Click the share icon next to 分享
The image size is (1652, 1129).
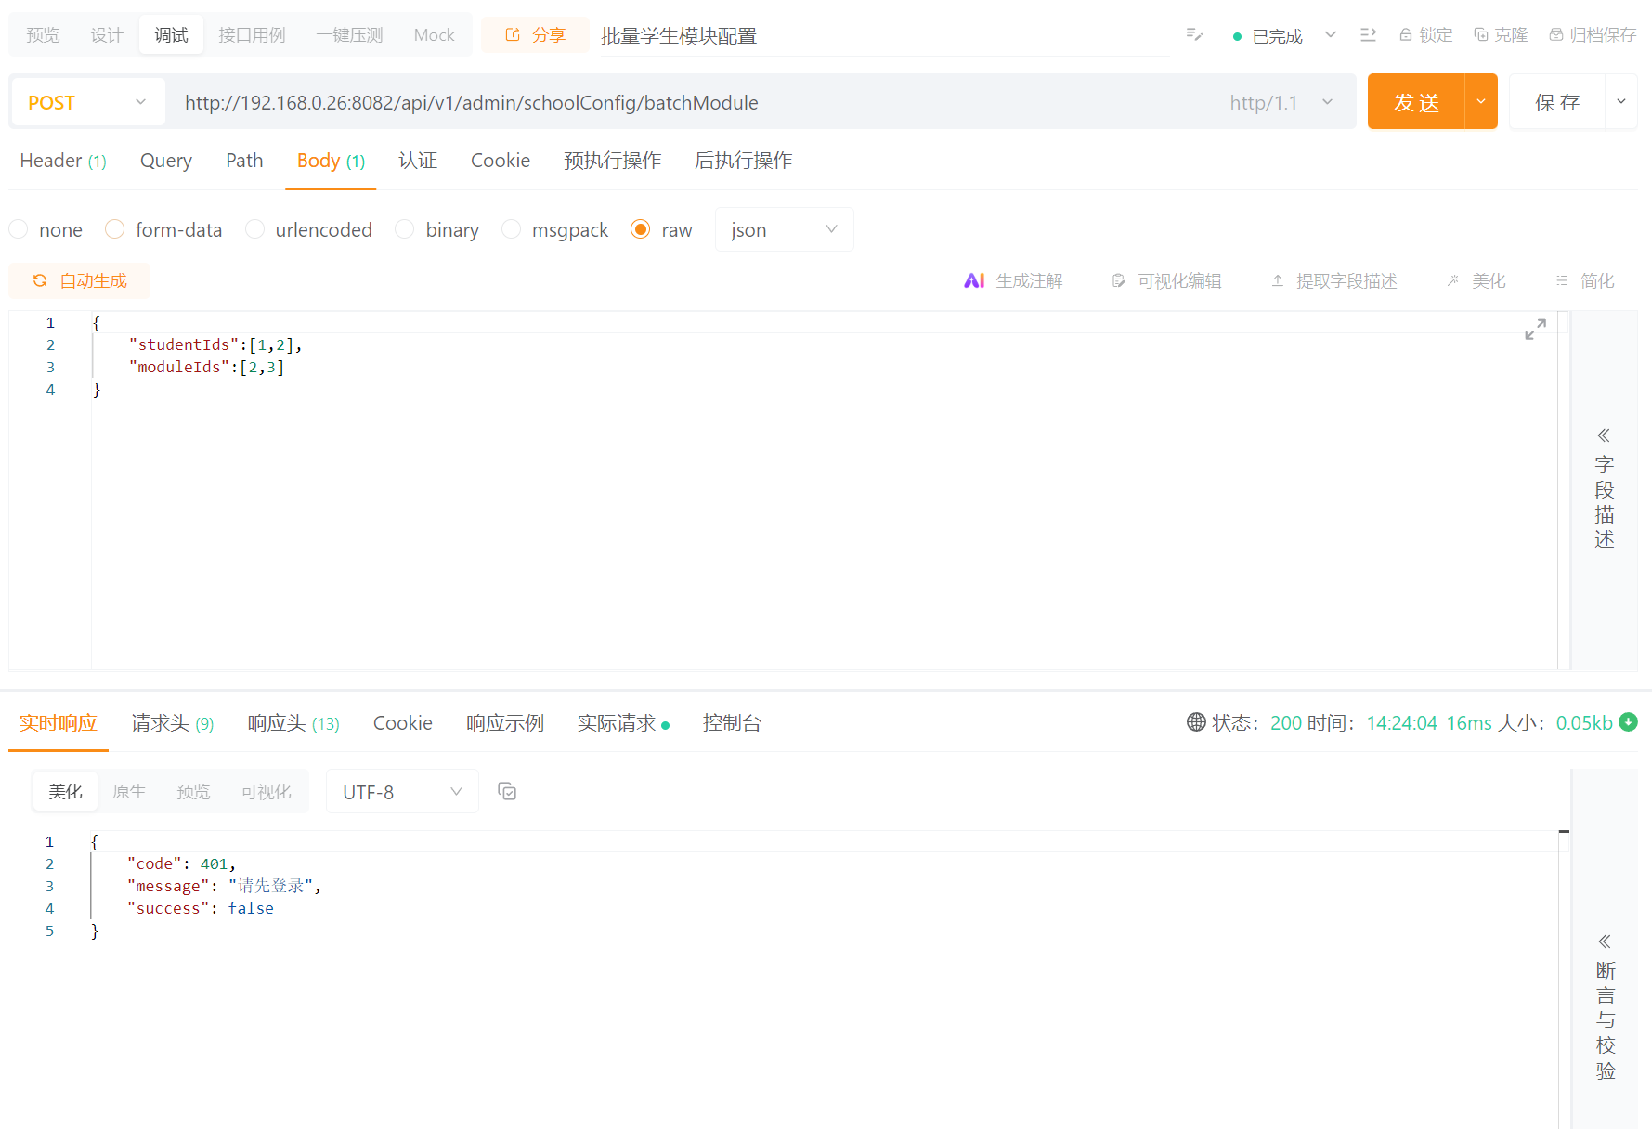coord(513,34)
